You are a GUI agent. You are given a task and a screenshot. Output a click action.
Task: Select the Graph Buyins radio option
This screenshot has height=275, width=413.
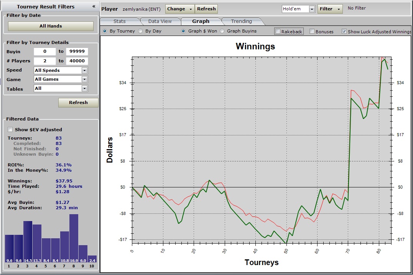click(x=222, y=31)
